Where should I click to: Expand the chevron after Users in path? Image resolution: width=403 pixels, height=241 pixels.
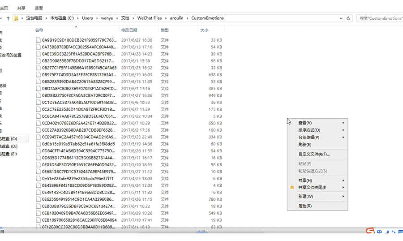97,18
